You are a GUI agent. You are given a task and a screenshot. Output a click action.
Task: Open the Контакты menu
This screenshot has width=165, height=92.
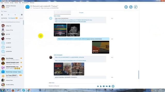[x=7, y=3]
